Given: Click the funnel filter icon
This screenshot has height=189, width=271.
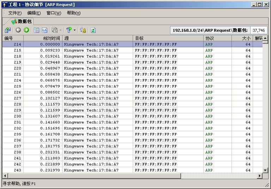Looking at the screenshot, I should pos(69,30).
